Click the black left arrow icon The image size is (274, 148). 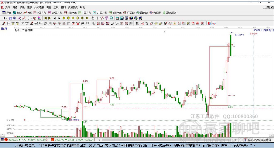click(x=55, y=18)
